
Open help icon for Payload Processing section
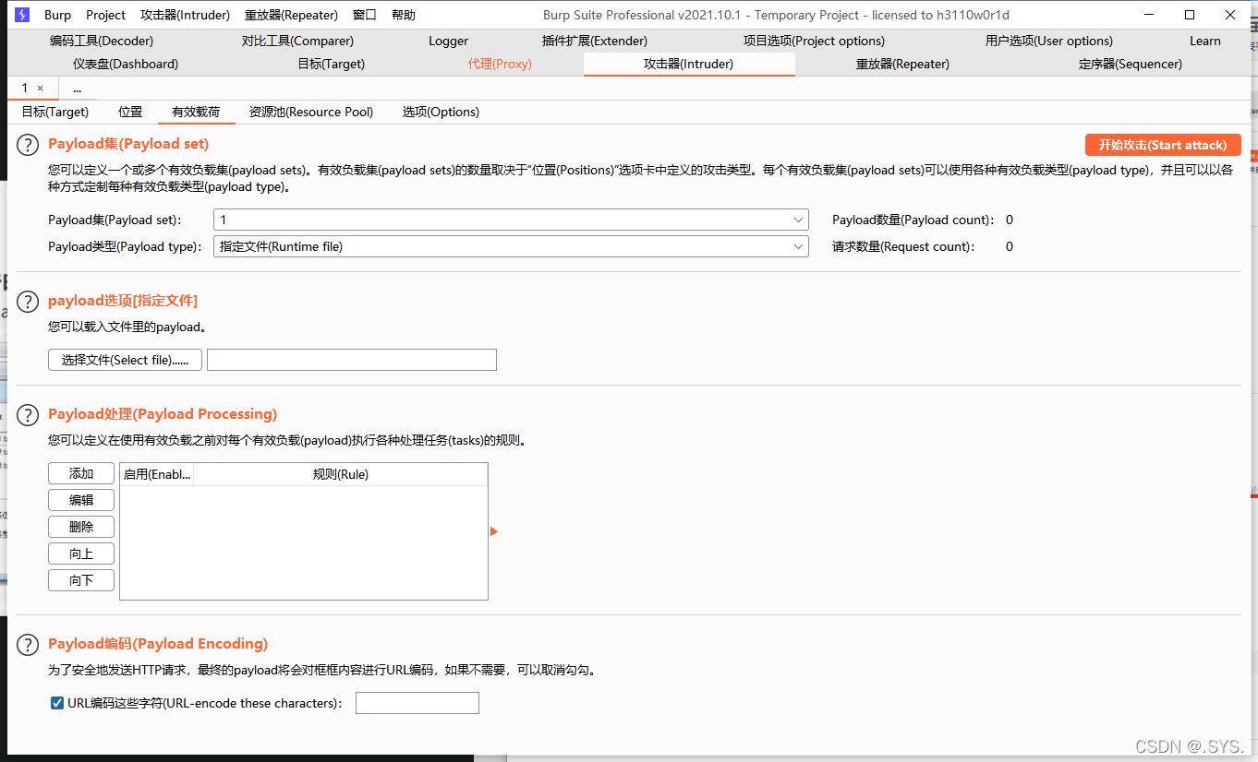click(x=30, y=415)
